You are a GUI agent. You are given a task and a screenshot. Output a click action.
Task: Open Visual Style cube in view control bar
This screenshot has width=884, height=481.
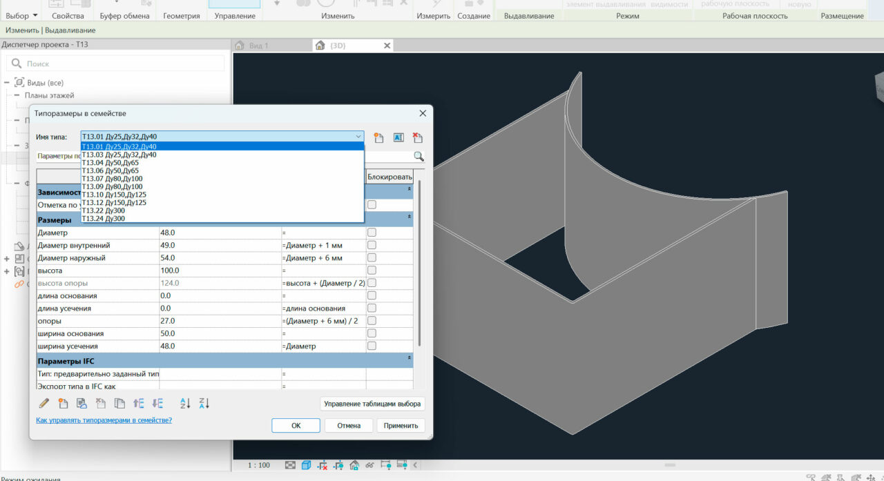(307, 465)
